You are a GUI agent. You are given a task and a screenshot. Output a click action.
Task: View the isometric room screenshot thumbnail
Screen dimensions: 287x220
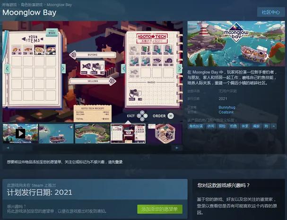(164, 134)
